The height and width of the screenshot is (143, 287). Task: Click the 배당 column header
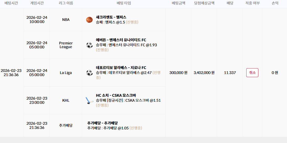(x=230, y=3)
